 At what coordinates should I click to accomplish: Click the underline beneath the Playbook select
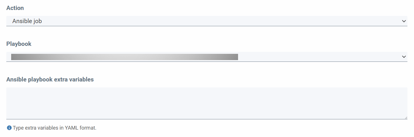point(207,62)
